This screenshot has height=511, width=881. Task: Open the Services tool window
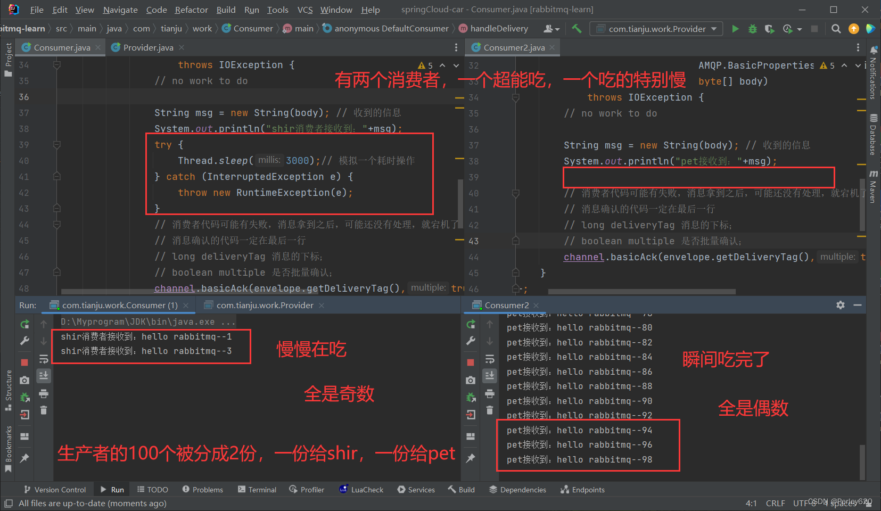pyautogui.click(x=416, y=490)
